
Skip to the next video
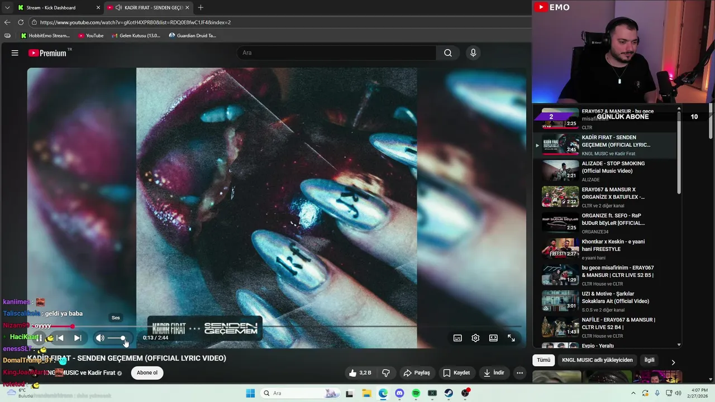click(78, 338)
